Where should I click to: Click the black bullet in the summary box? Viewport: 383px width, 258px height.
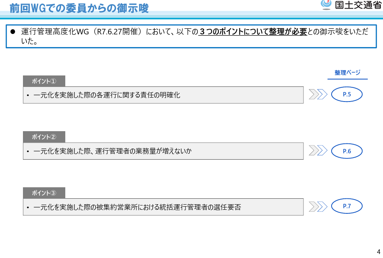coord(12,32)
